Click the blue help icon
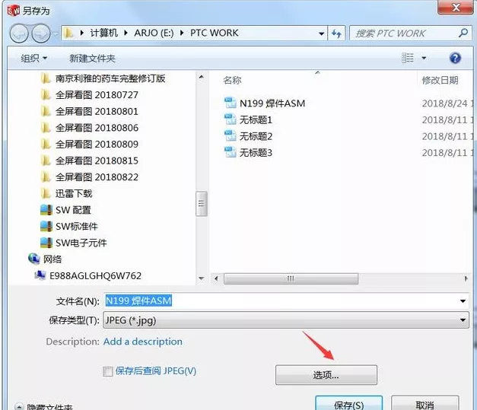 [455, 58]
